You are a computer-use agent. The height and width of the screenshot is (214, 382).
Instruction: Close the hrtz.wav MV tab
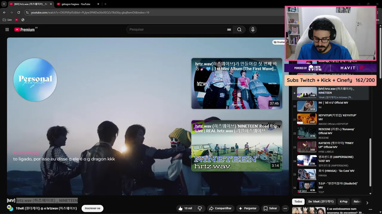[x=51, y=4]
